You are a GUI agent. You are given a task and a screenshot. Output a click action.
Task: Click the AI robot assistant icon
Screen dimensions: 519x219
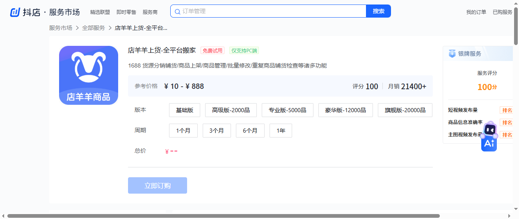tap(489, 136)
